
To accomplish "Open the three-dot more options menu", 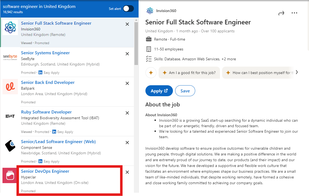I will (x=294, y=13).
